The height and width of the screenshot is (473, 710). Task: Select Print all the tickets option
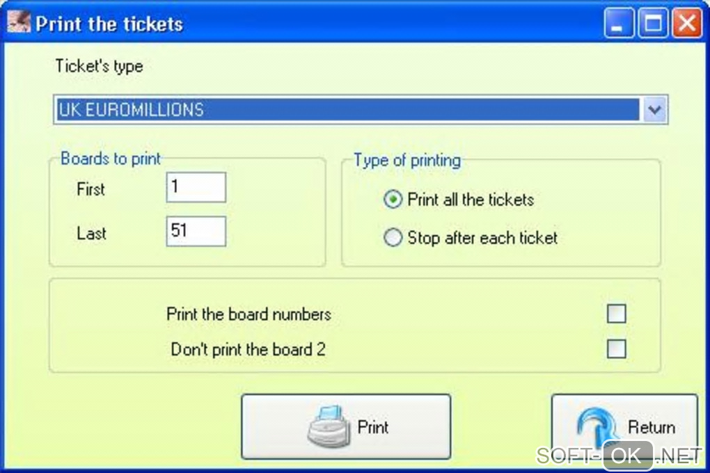click(393, 200)
